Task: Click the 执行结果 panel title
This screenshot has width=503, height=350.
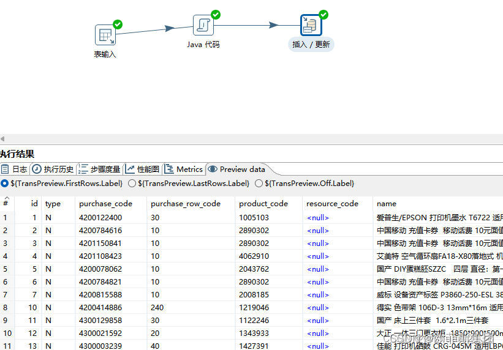Action: tap(17, 154)
